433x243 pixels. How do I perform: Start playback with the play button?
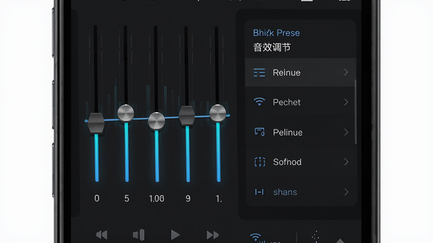pos(175,235)
